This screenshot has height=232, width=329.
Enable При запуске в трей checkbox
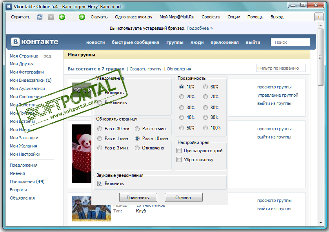tap(179, 150)
